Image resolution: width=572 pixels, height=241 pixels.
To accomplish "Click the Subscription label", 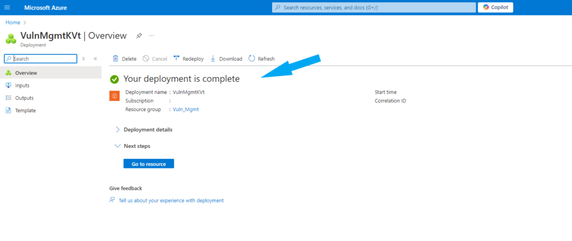I will click(x=139, y=101).
